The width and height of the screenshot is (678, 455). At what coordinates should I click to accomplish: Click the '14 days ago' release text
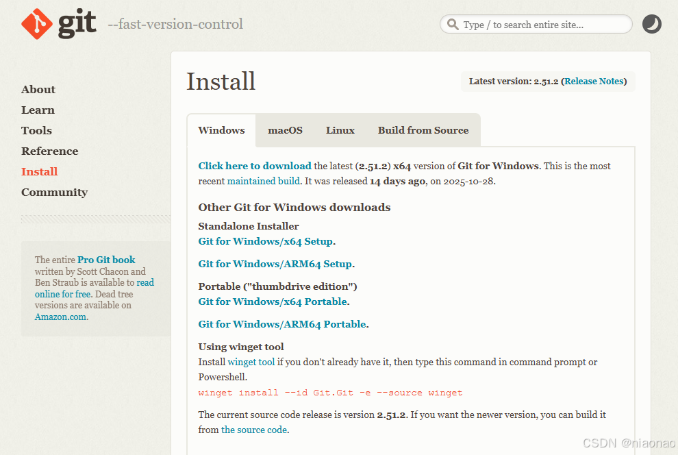[x=397, y=181]
